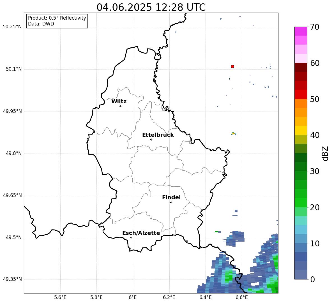Viewport: 332px width, 303px height.
Task: Click the 49.8°N latitude label
Action: coord(14,153)
